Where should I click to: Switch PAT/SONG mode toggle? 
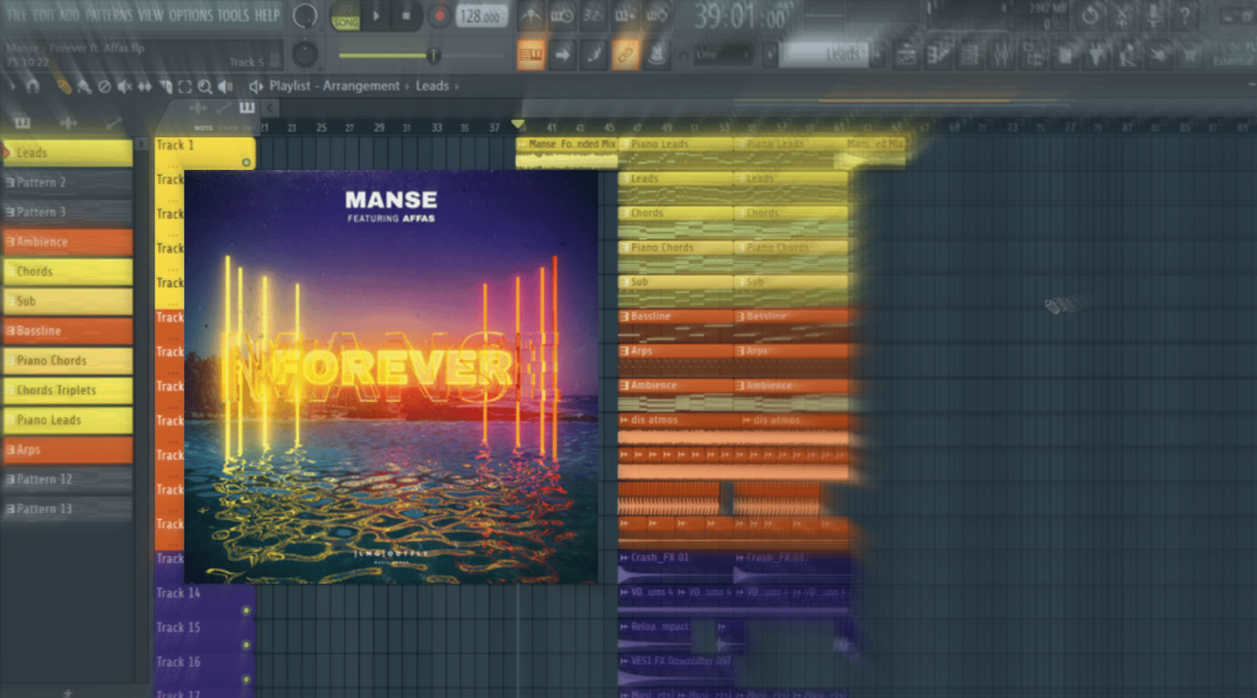coord(345,16)
